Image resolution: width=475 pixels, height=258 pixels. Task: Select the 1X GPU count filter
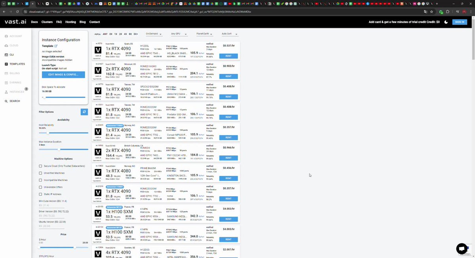(116, 34)
